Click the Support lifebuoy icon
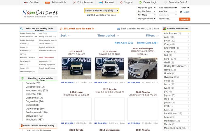The width and height of the screenshot is (210, 131). 121,2
